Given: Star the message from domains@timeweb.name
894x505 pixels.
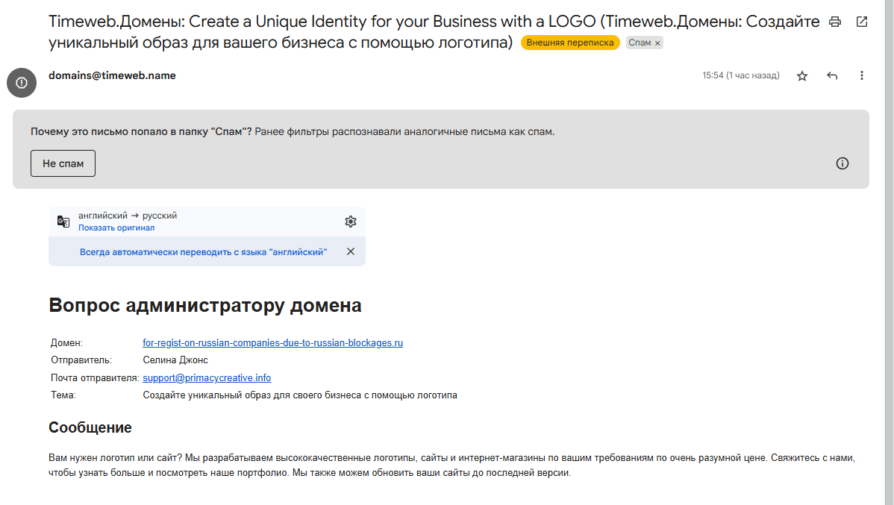Looking at the screenshot, I should pos(802,76).
